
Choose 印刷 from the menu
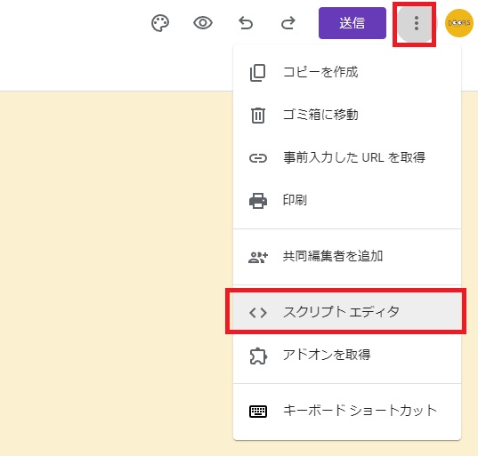pyautogui.click(x=347, y=200)
